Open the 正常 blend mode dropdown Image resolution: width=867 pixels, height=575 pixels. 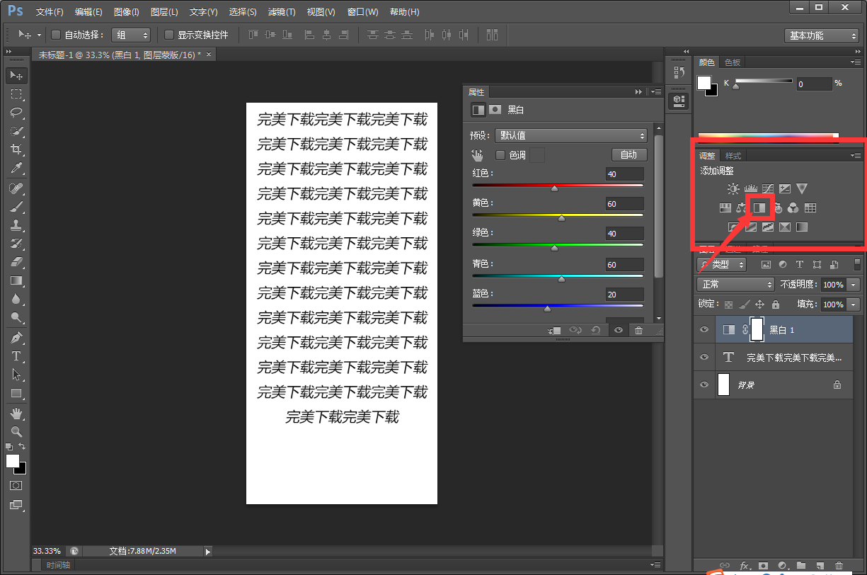pyautogui.click(x=736, y=284)
